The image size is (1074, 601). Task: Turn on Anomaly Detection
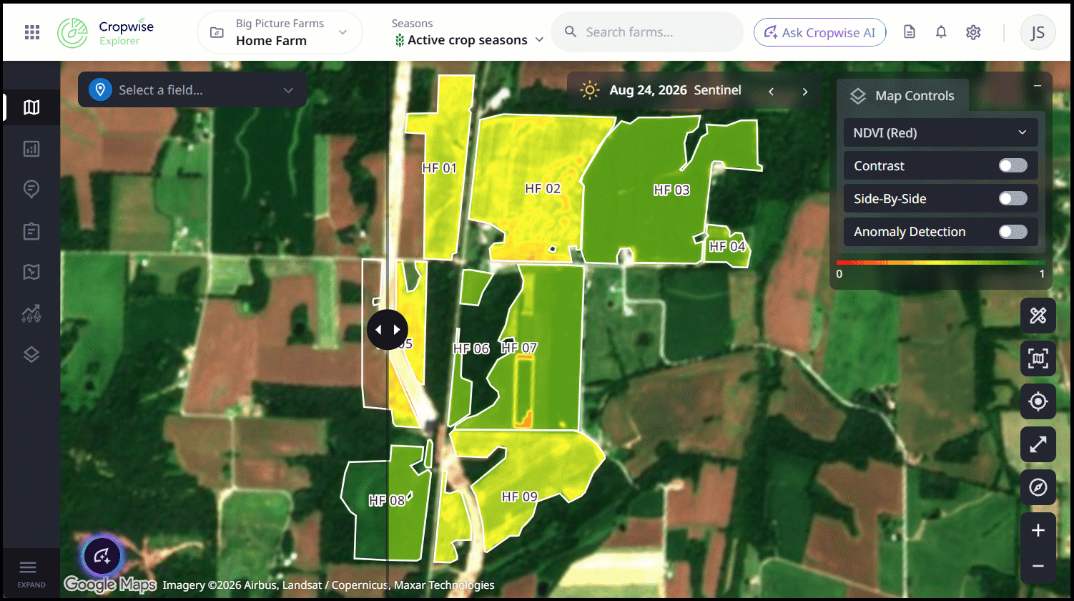pos(1013,232)
